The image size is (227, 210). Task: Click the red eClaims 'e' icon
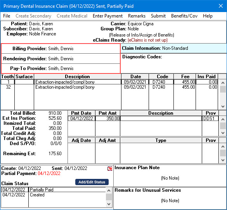110,168
